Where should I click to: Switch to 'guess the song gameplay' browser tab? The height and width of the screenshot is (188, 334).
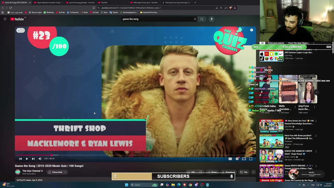tap(81, 3)
